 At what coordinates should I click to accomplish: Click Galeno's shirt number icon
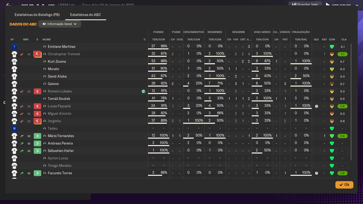tap(14, 84)
